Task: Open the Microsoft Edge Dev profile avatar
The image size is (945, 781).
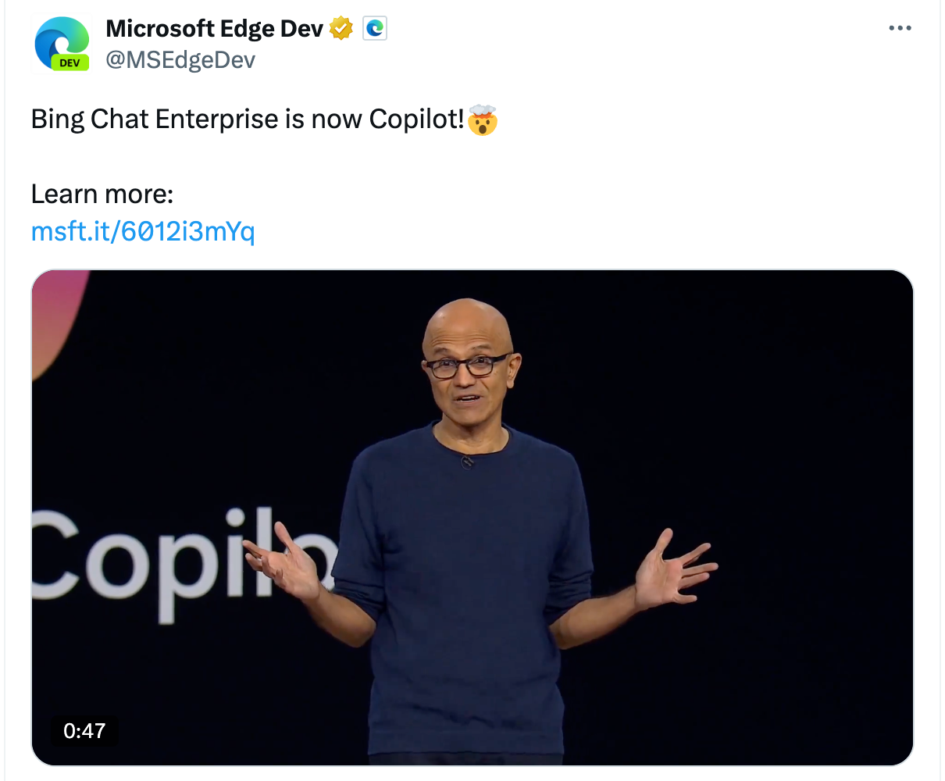Action: coord(62,44)
